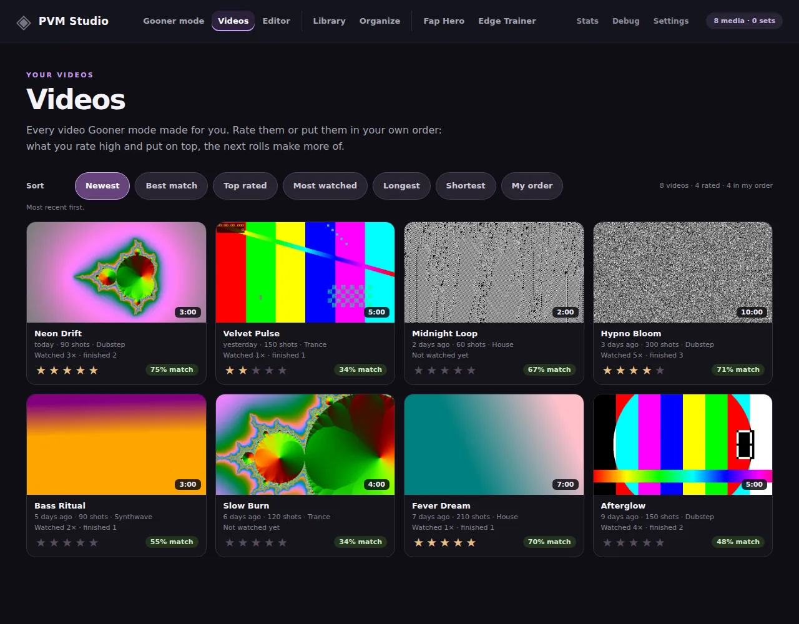This screenshot has height=624, width=799.
Task: Click the 8 media · 0 sets badge
Action: coord(744,21)
